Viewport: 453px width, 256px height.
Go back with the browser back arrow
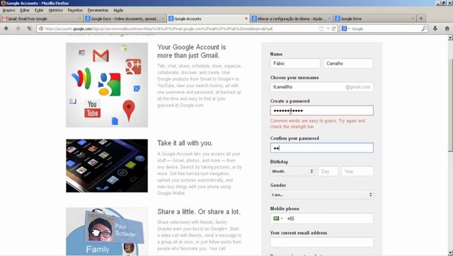pos(6,28)
